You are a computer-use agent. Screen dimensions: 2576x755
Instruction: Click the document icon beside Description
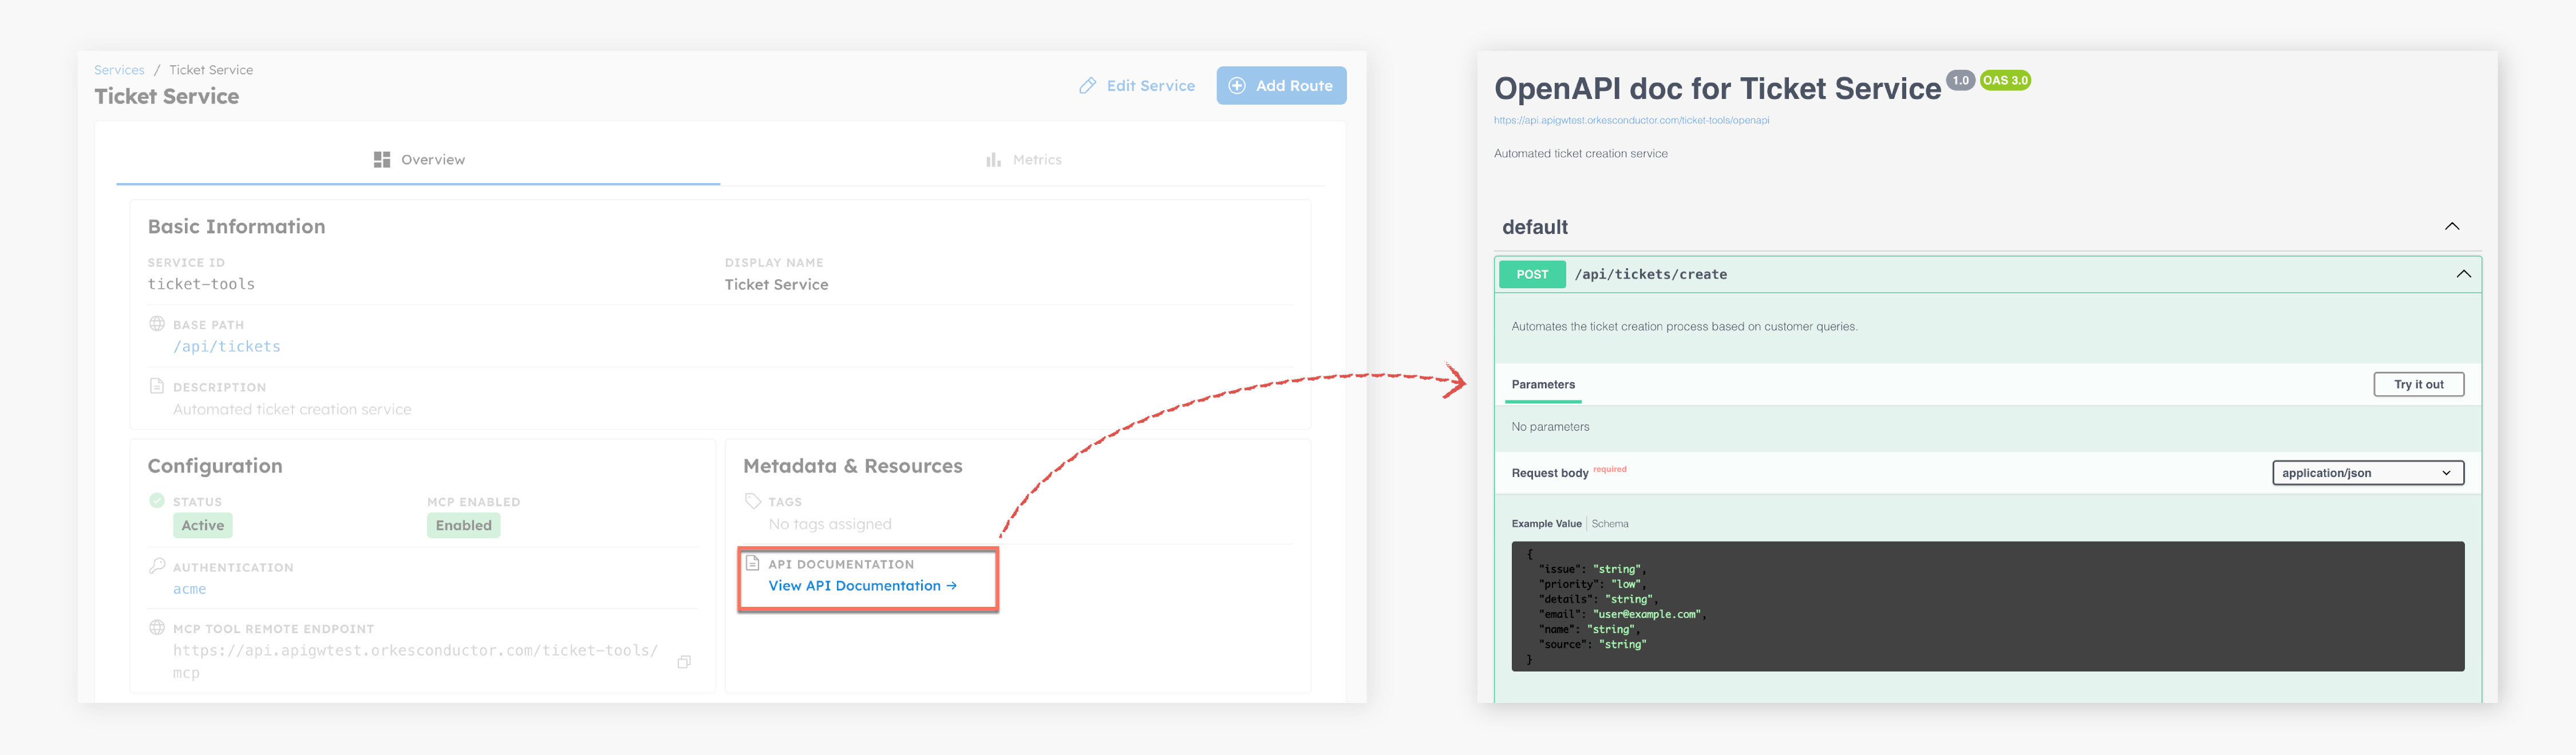157,387
